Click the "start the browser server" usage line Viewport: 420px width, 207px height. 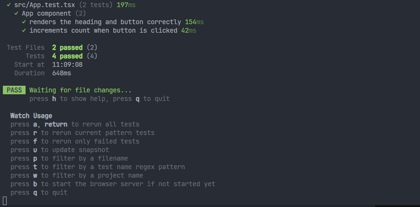128,184
